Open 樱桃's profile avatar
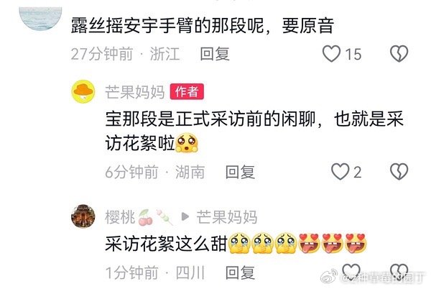This screenshot has width=431, height=289. coord(83,216)
